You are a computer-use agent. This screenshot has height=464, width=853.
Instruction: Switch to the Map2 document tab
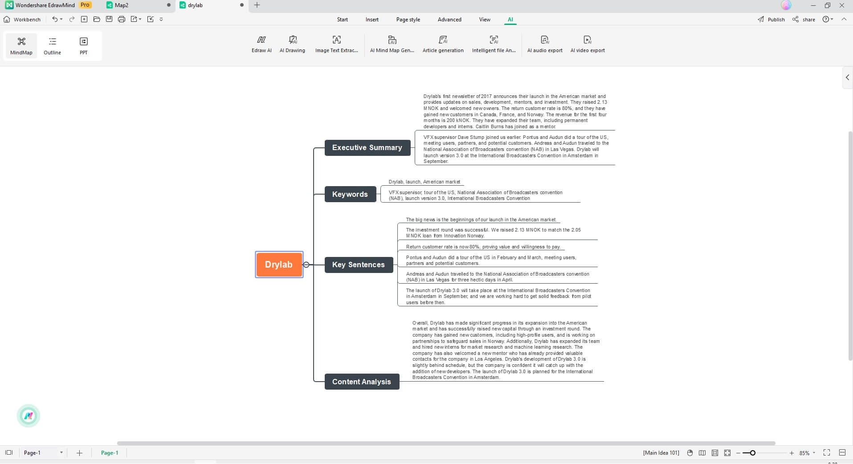[139, 5]
